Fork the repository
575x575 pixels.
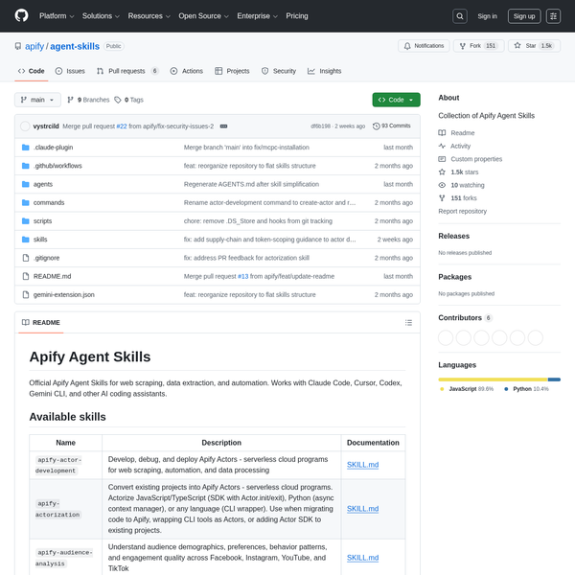coord(478,46)
